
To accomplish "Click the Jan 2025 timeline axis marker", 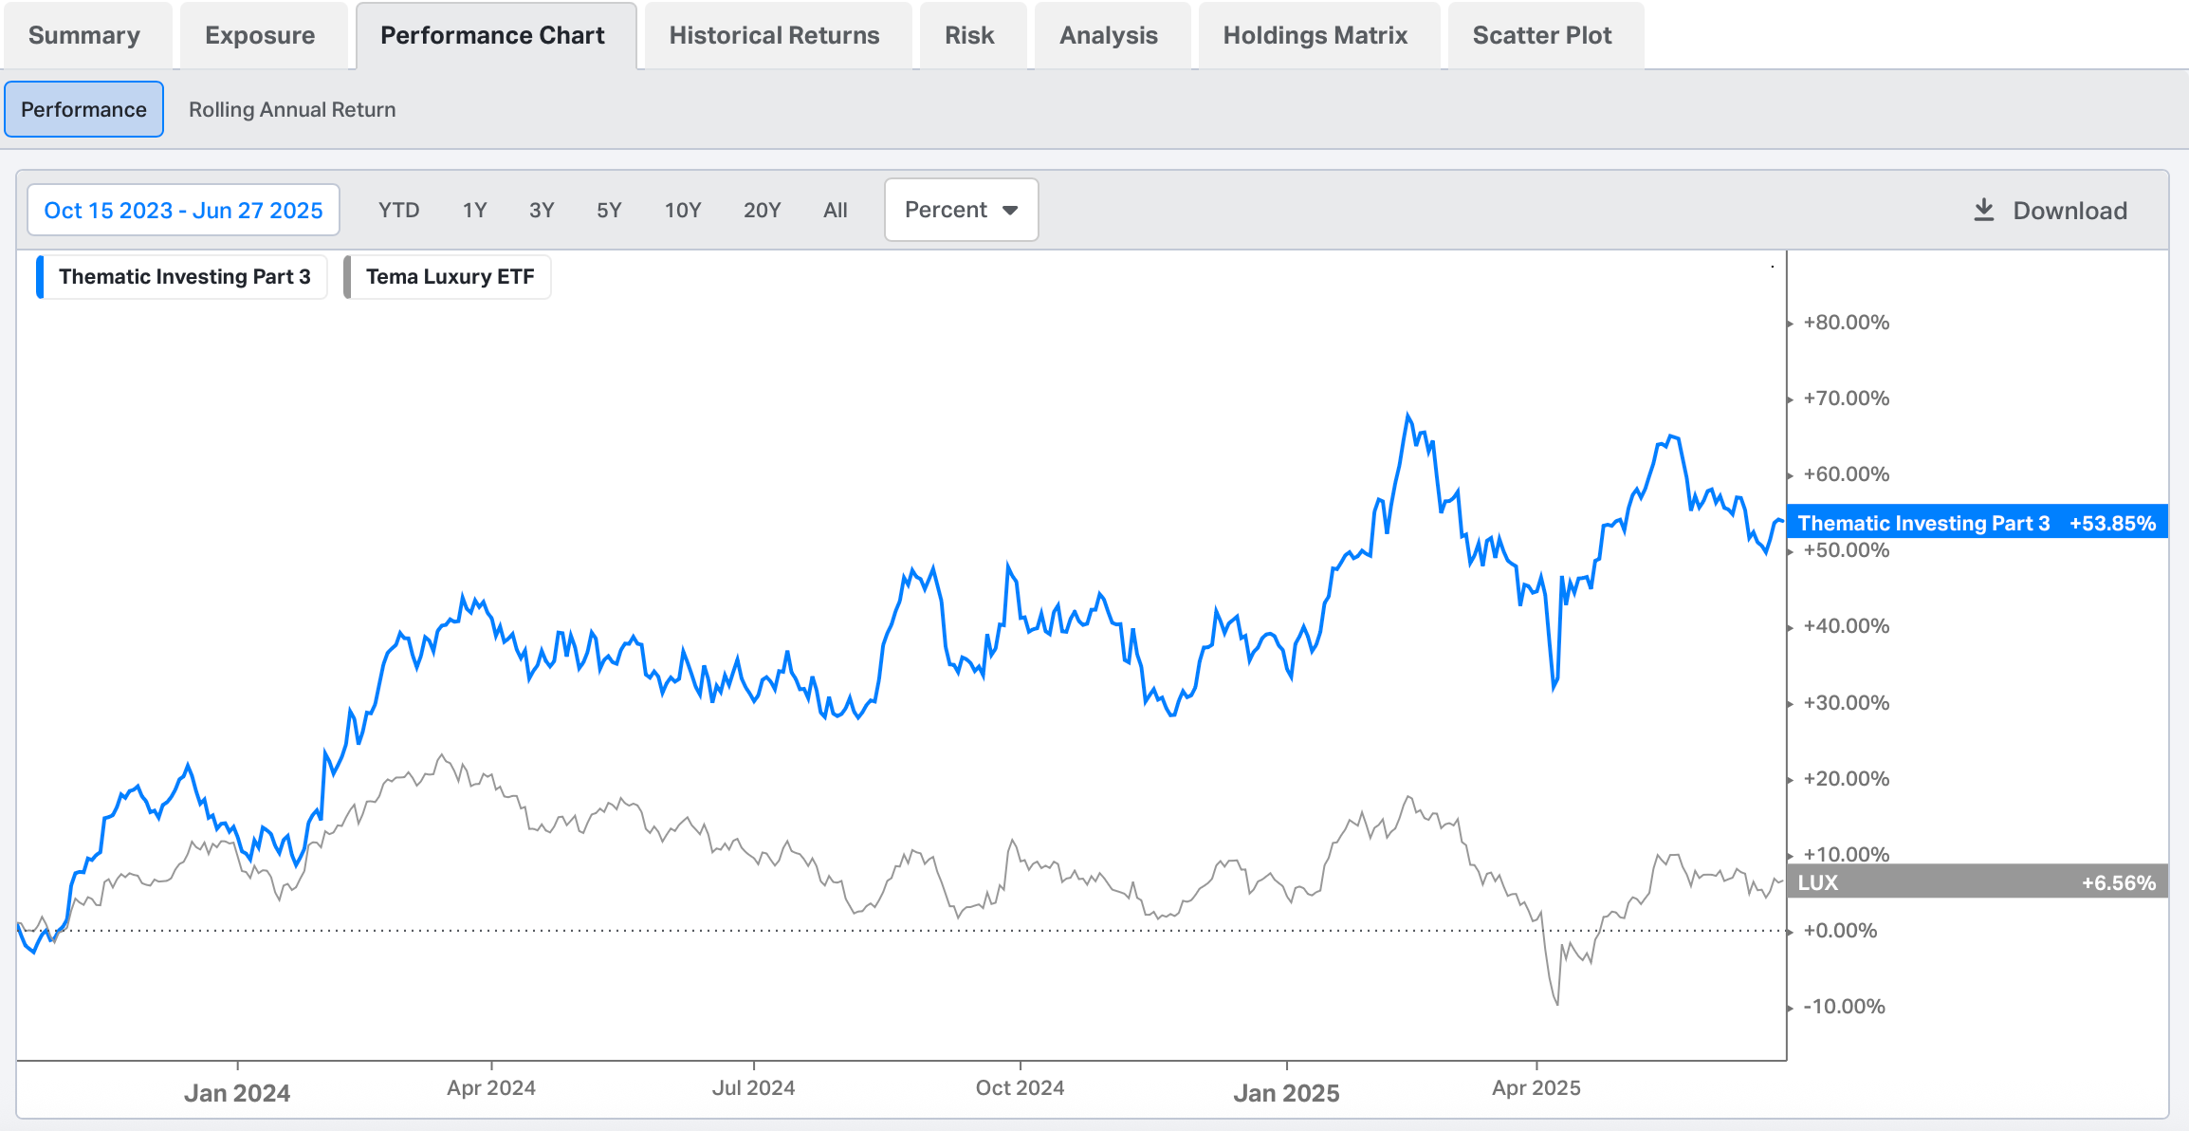I will click(x=1286, y=1093).
